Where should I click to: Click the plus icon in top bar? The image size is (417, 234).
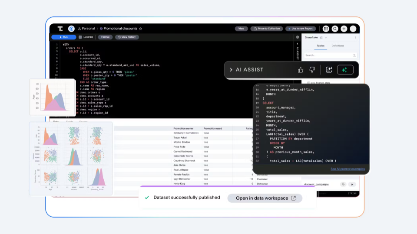(x=344, y=29)
